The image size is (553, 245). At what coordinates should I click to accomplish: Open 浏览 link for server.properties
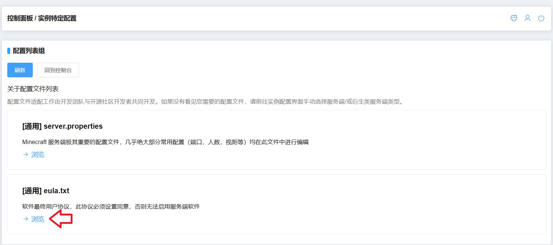(38, 155)
